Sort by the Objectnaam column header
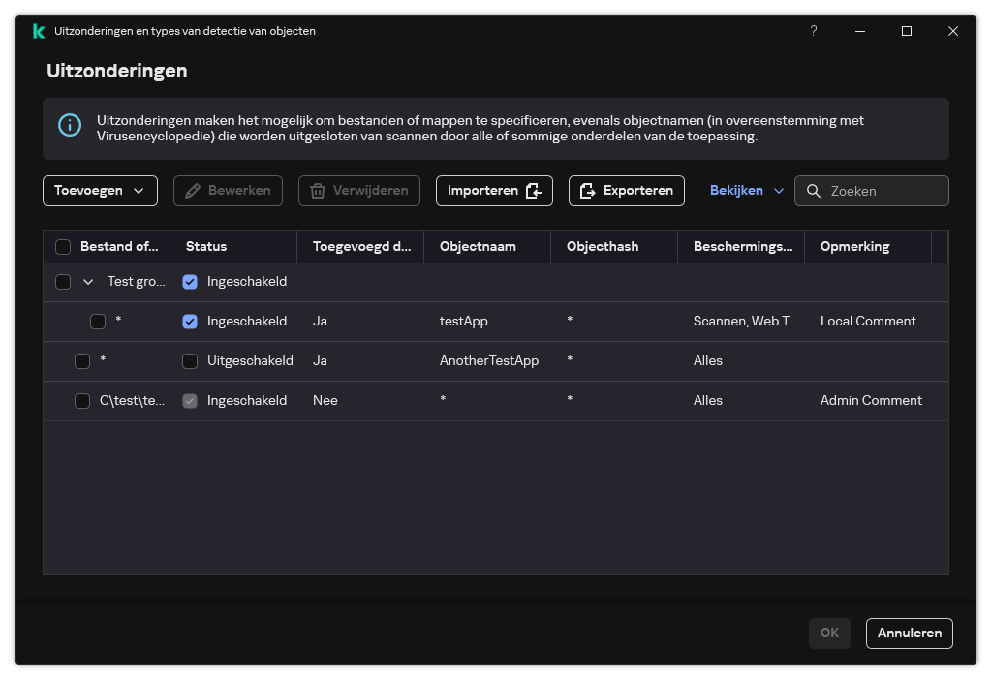 coord(478,247)
